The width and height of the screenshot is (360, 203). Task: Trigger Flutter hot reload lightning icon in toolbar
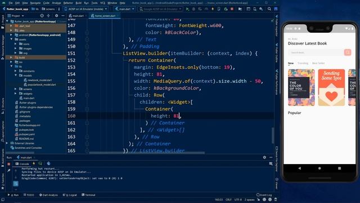tap(213, 9)
